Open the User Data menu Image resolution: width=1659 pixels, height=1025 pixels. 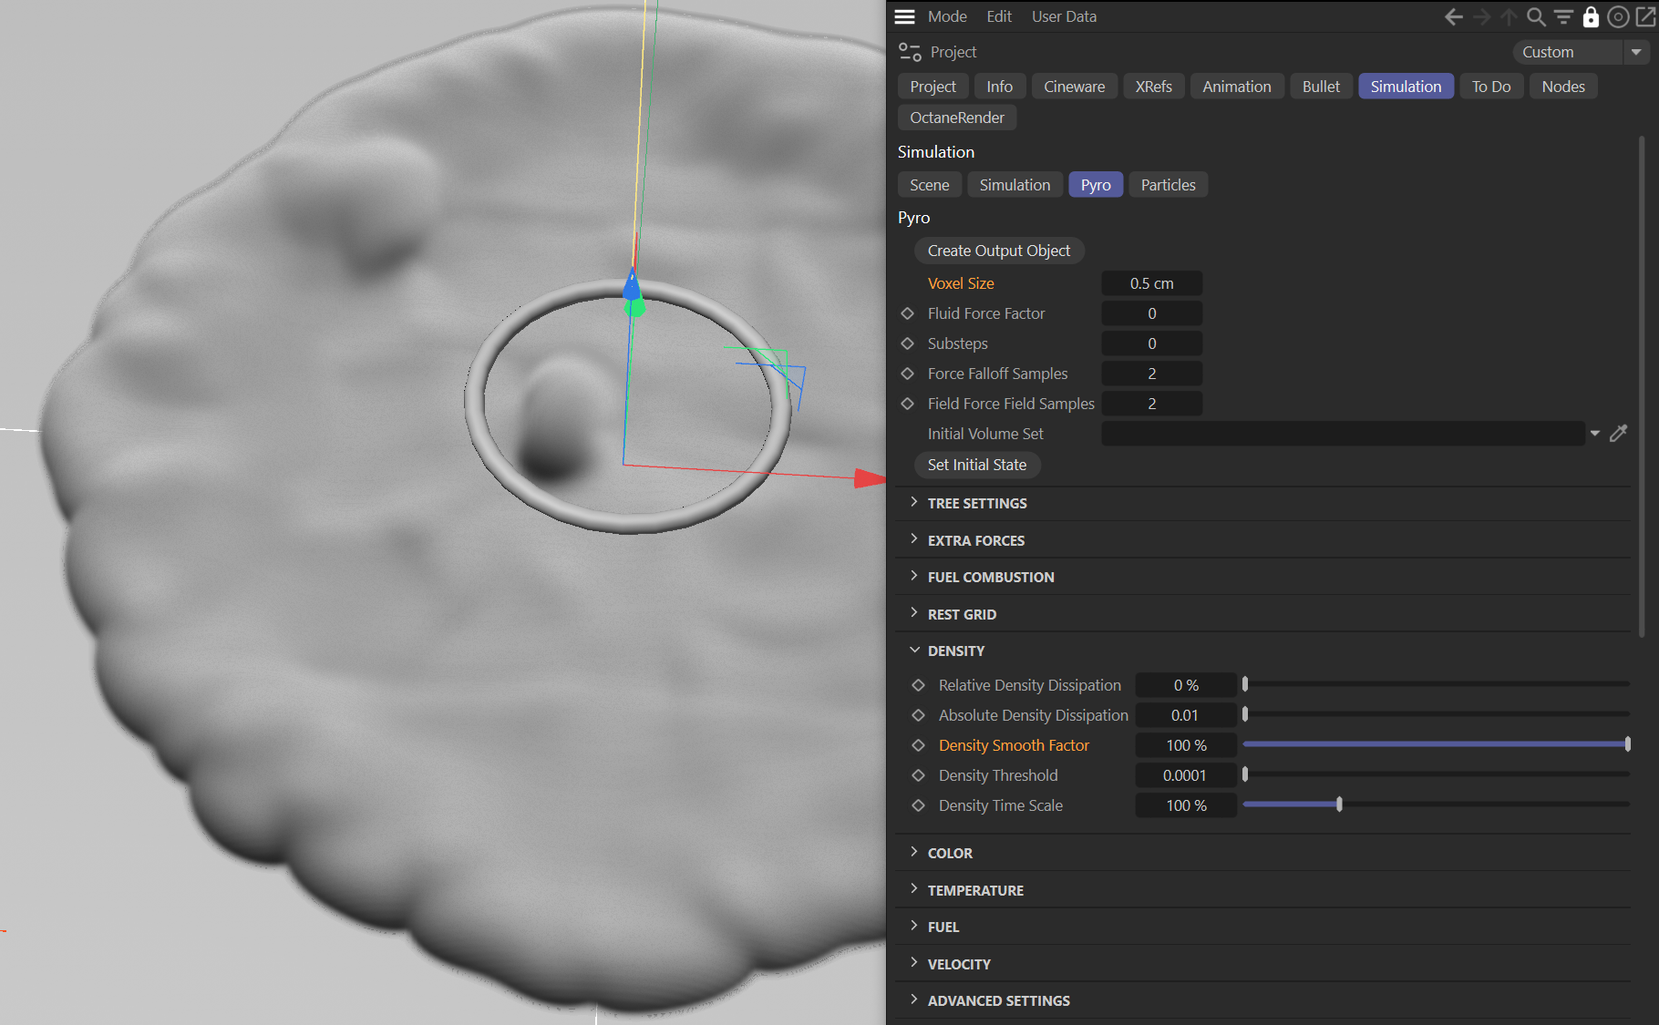1064,16
